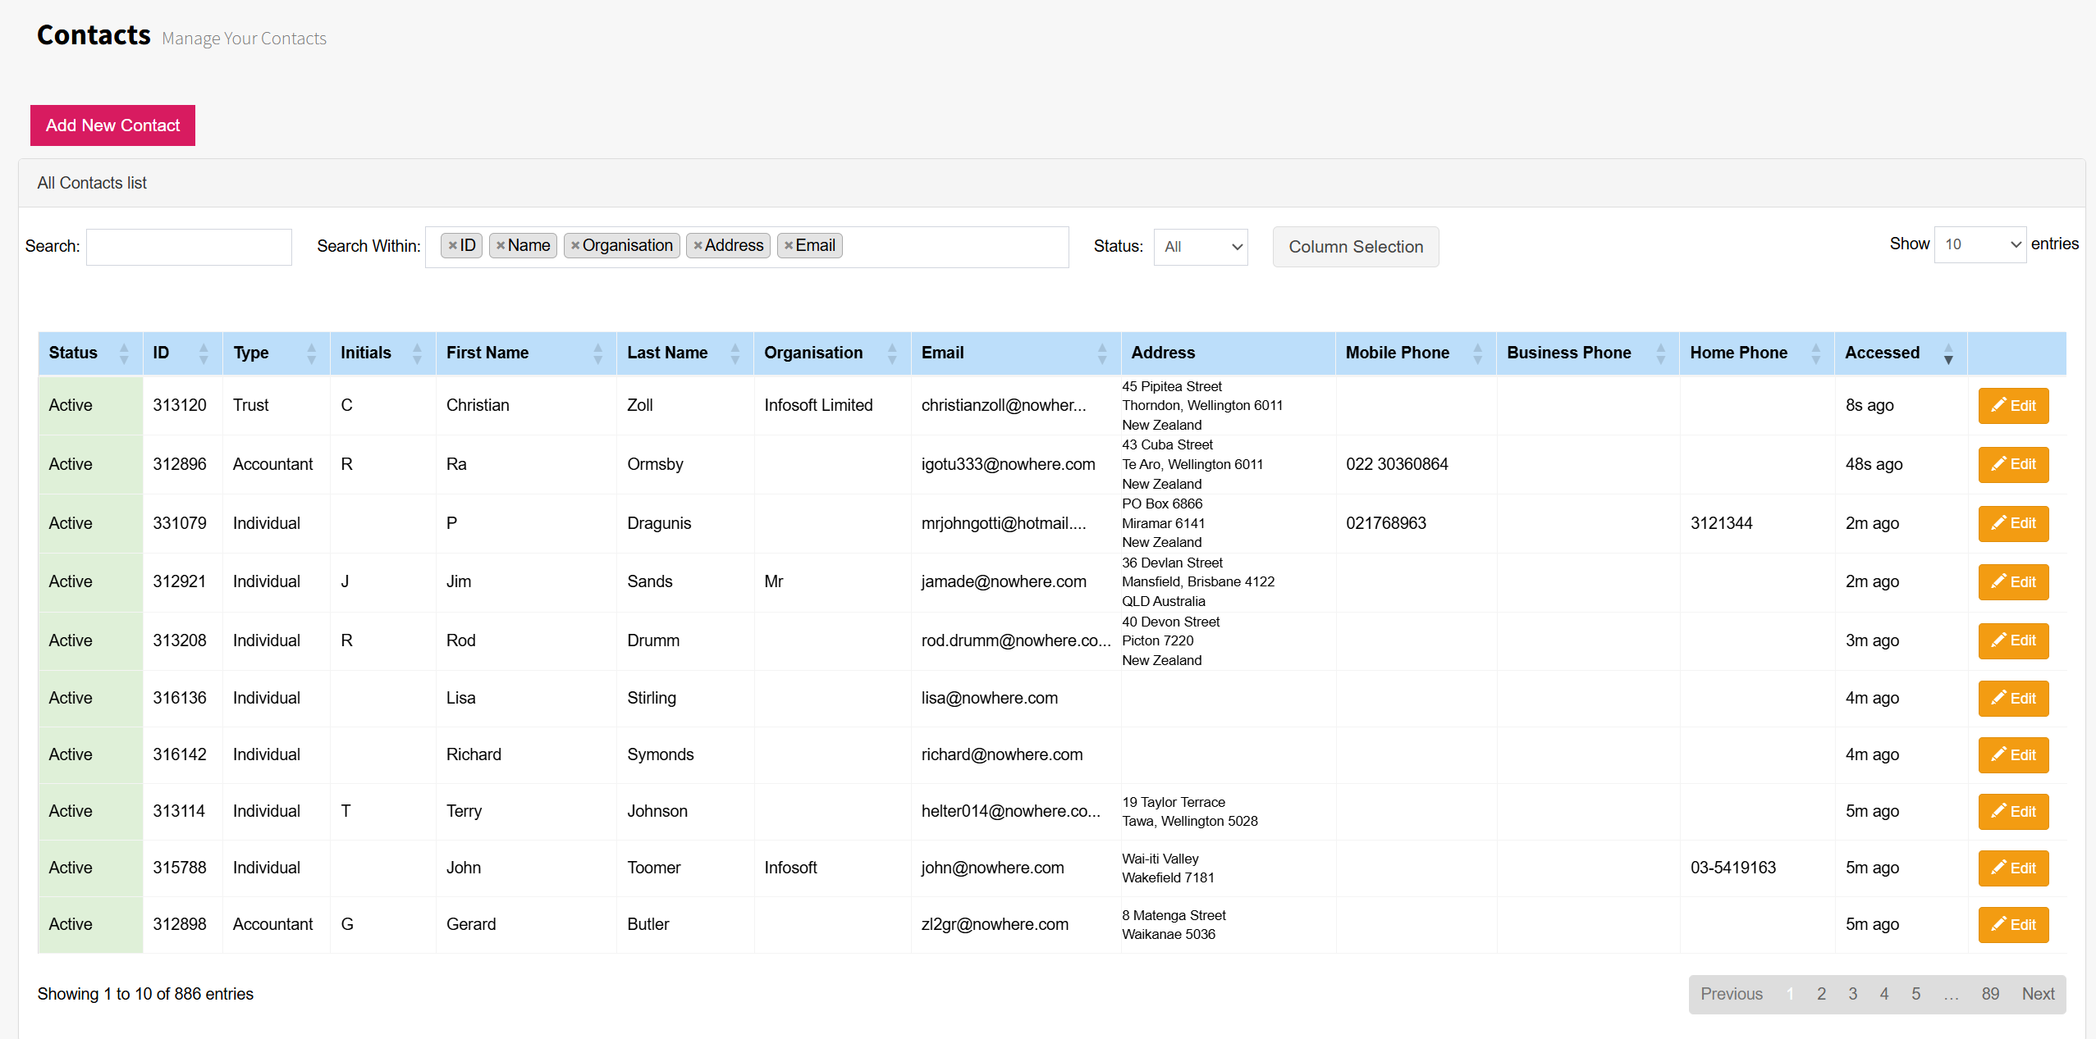
Task: Click the All Contacts list heading
Action: [x=92, y=183]
